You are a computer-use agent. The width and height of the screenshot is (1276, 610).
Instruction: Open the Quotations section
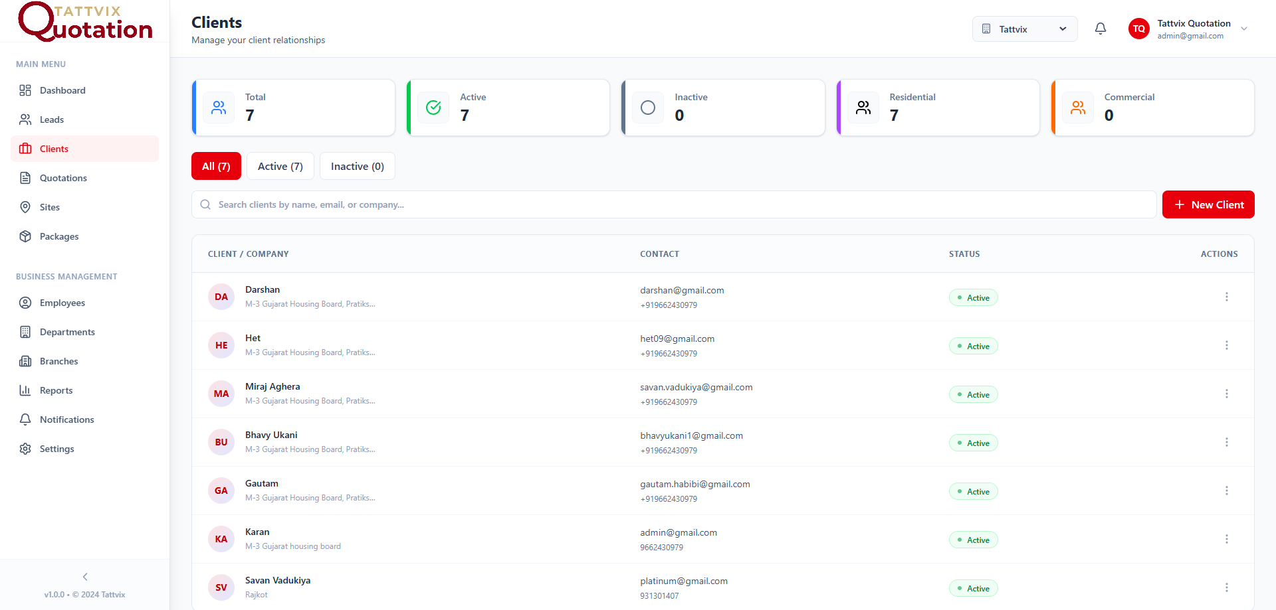[62, 178]
